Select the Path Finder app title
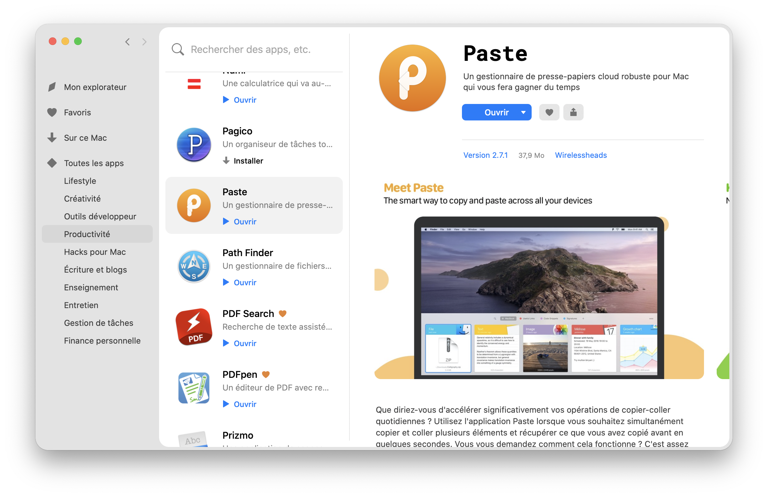This screenshot has width=768, height=497. click(x=248, y=253)
